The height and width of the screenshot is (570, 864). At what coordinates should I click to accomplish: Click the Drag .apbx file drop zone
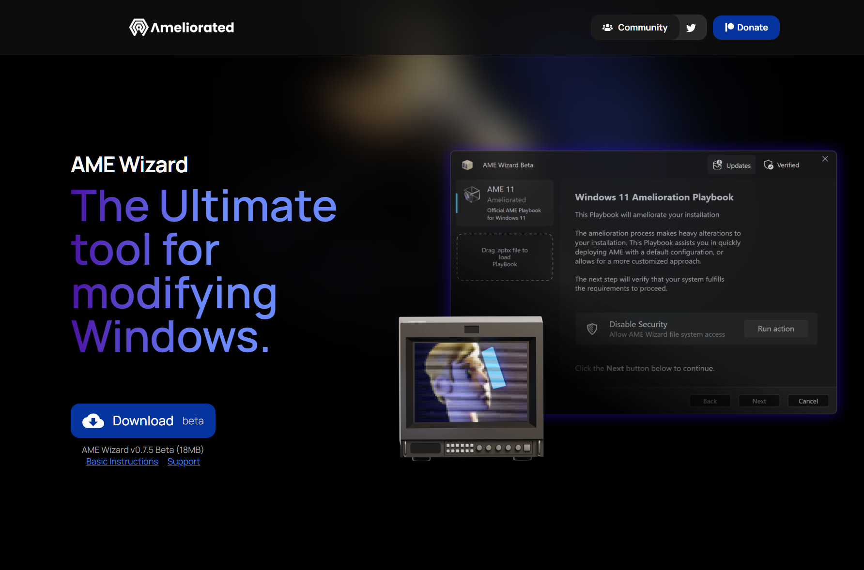[505, 257]
